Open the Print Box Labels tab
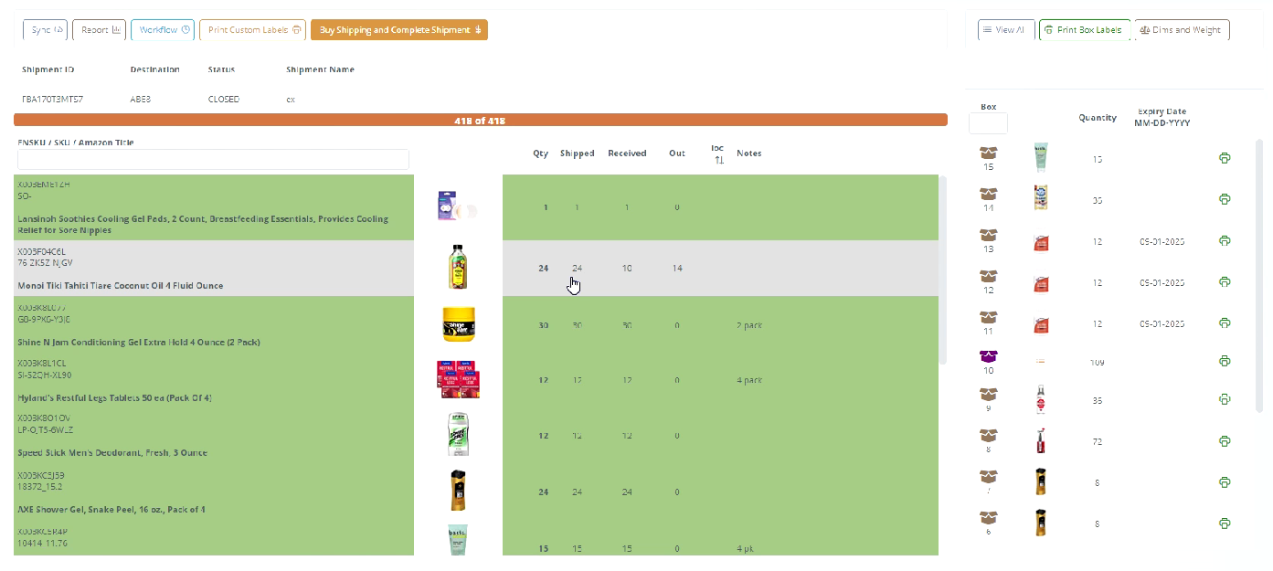The image size is (1273, 571). (1085, 30)
